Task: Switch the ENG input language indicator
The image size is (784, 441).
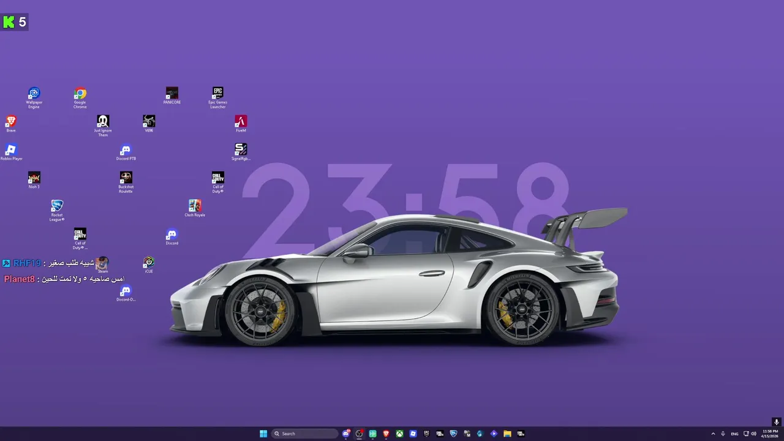Action: click(x=734, y=434)
